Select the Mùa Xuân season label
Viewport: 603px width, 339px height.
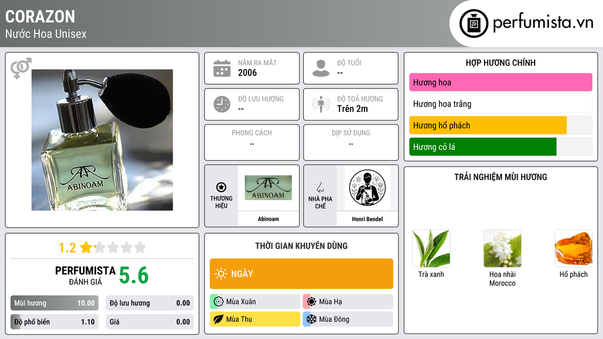coord(241,302)
